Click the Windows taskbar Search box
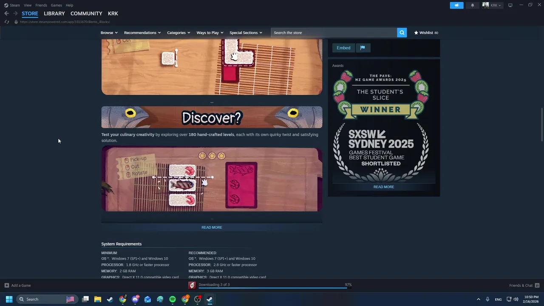This screenshot has width=544, height=306. (47, 299)
